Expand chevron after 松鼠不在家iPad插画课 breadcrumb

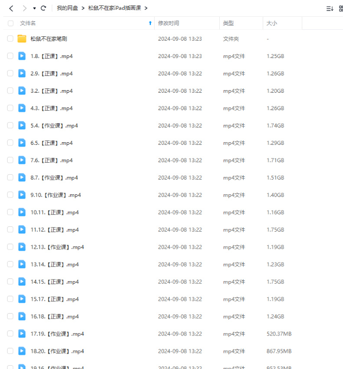tap(146, 9)
